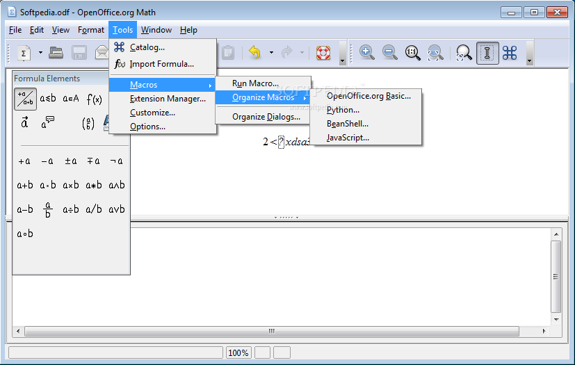Expand the Redo history dropdown arrow

[x=302, y=53]
